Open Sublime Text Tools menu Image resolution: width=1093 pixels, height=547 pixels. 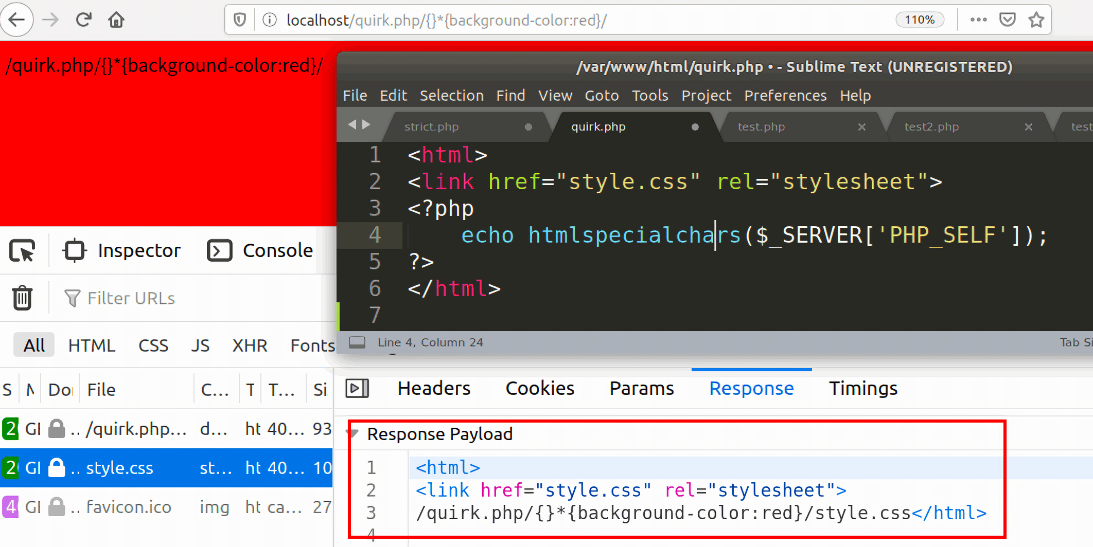coord(650,96)
